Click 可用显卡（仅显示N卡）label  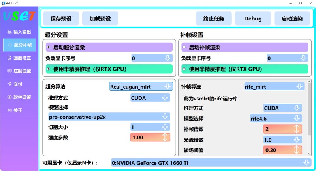pyautogui.click(x=70, y=163)
